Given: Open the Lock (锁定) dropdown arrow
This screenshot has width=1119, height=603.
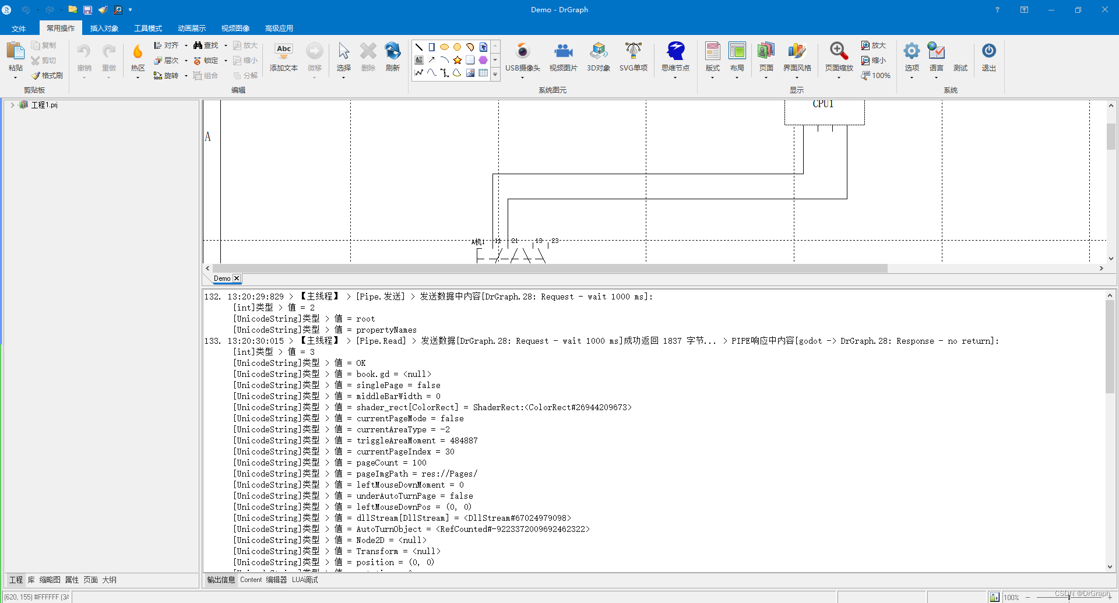Looking at the screenshot, I should point(226,61).
